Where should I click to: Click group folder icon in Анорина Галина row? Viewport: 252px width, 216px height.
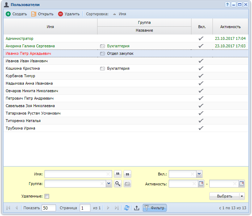pyautogui.click(x=103, y=46)
